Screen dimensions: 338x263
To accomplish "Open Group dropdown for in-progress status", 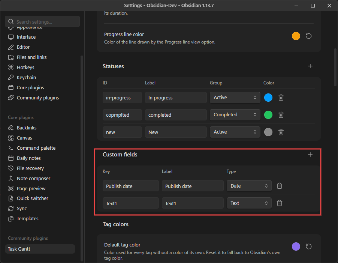I will [x=235, y=98].
